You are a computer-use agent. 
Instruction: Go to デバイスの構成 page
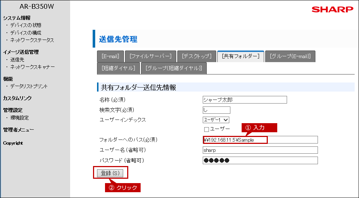tap(25, 33)
